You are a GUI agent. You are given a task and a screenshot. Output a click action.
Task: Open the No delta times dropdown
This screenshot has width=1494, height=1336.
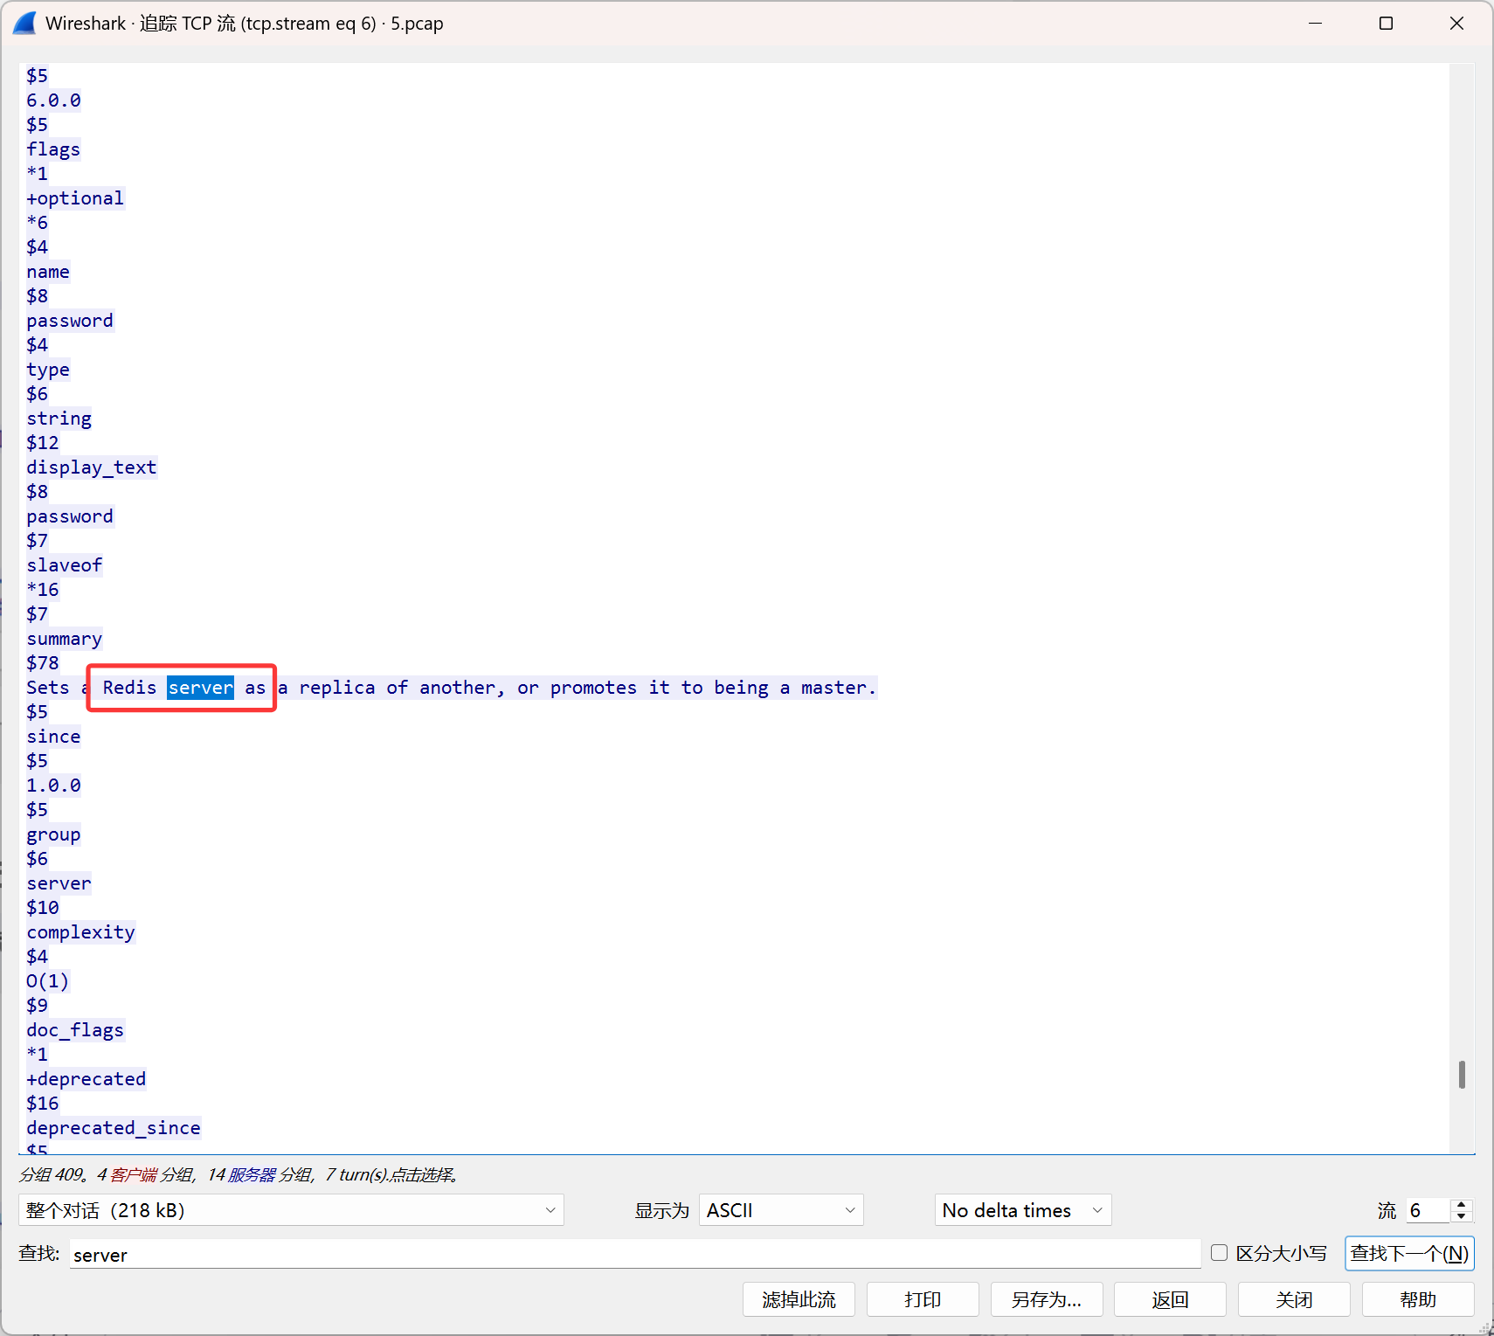pyautogui.click(x=1022, y=1210)
